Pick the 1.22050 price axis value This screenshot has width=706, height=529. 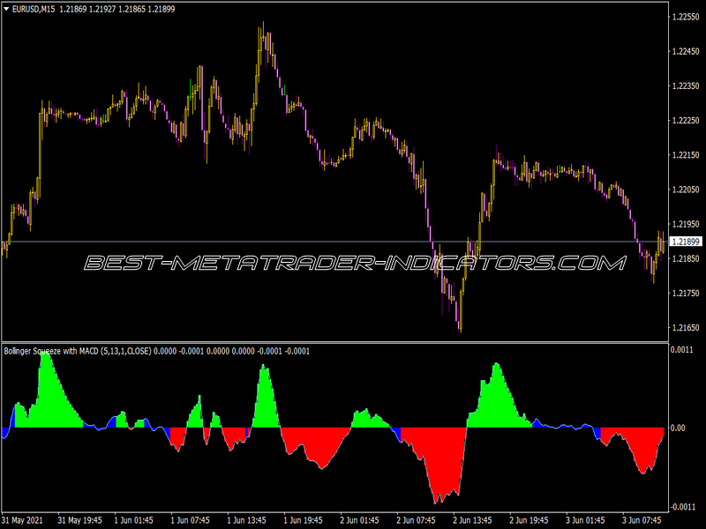[x=686, y=190]
